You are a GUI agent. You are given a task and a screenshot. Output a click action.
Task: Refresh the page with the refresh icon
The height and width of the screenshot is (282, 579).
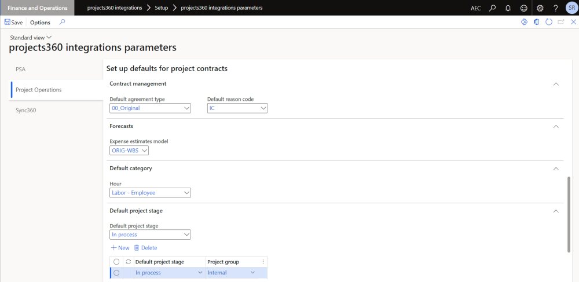[x=549, y=22]
